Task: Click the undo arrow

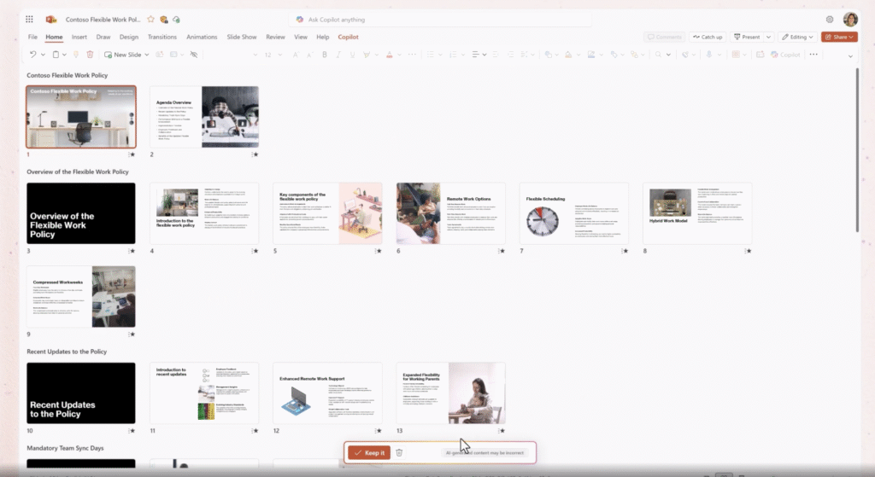Action: point(33,55)
